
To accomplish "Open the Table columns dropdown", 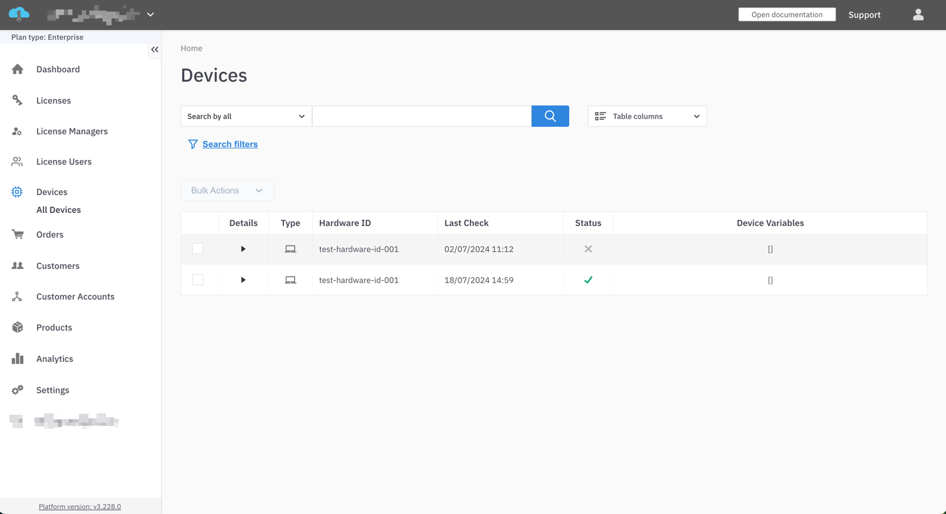I will 647,116.
